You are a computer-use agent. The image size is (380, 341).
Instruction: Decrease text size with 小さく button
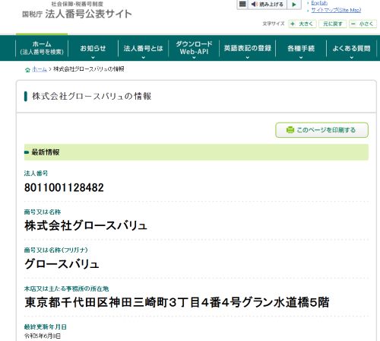pos(363,24)
